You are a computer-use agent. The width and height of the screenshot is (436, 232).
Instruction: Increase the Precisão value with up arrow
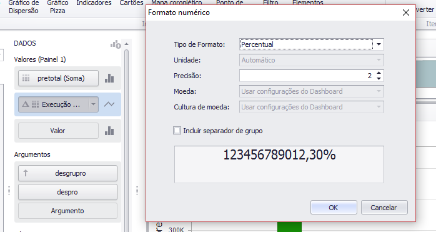(379, 73)
